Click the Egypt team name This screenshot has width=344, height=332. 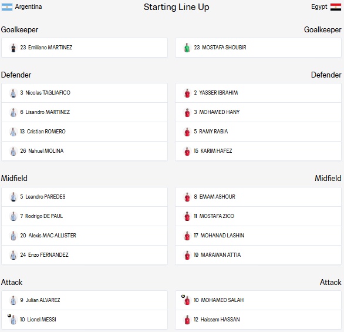(x=319, y=7)
